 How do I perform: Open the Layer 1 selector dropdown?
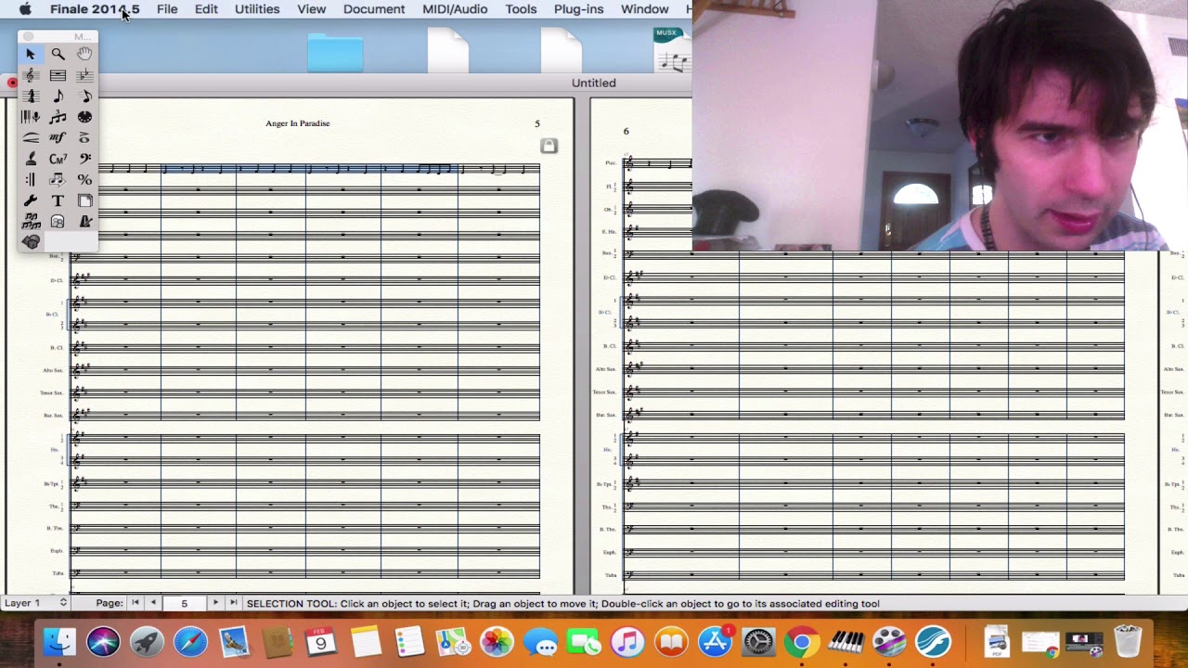(35, 603)
